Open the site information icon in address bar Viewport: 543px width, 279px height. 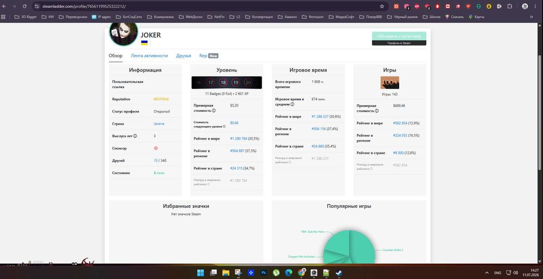(37, 6)
